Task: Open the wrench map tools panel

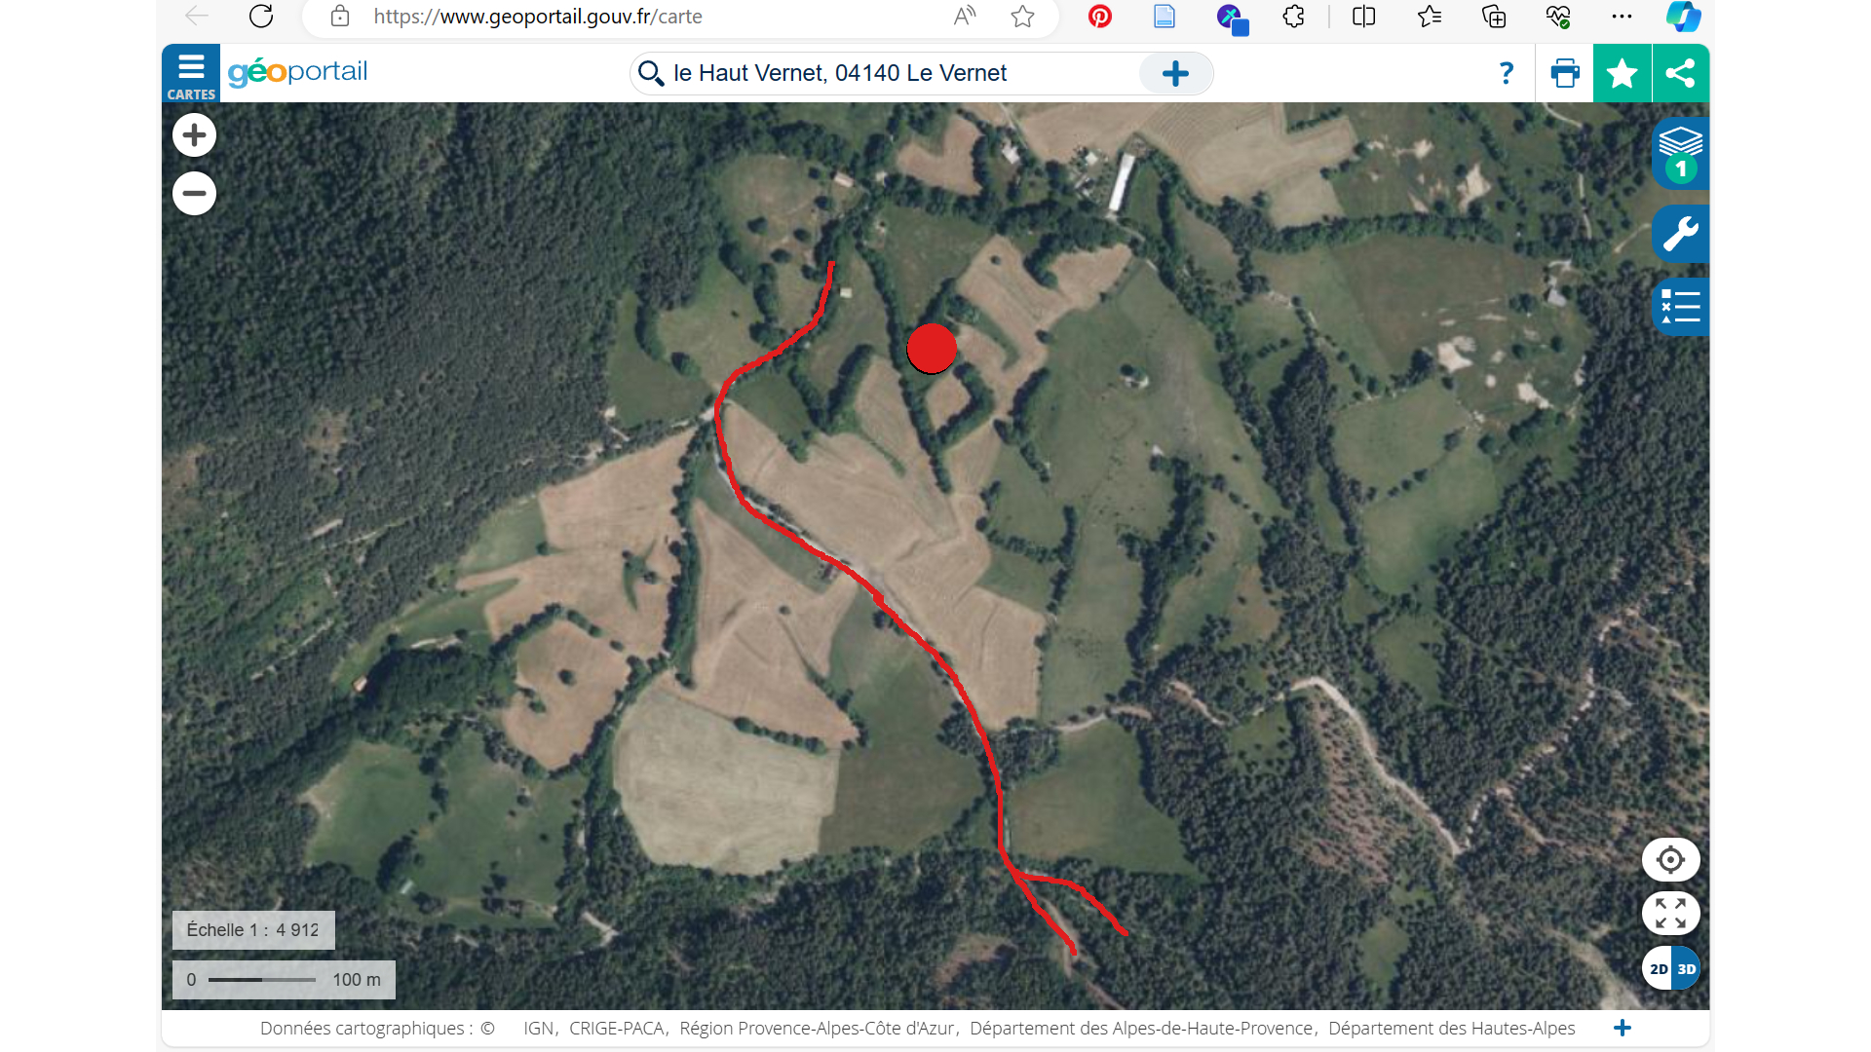Action: coord(1680,234)
